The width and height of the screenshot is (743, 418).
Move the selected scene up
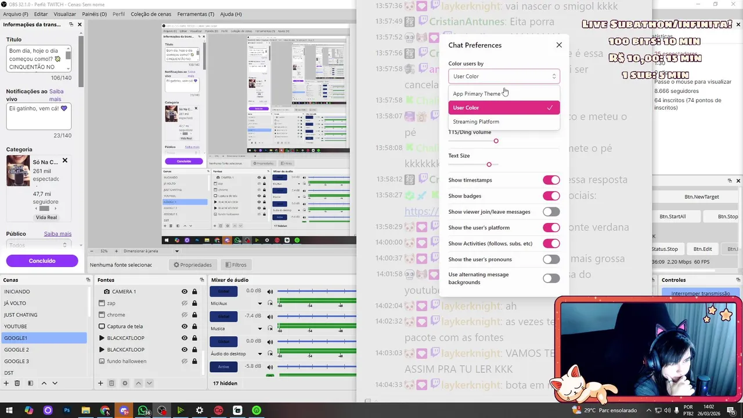tap(44, 383)
